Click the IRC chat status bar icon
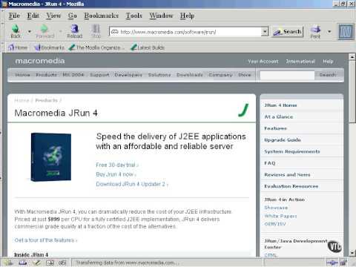The image size is (356, 267). pos(62,263)
